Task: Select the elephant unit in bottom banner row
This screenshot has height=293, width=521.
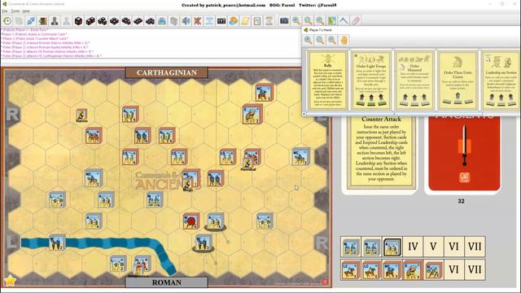Action: pos(413,269)
